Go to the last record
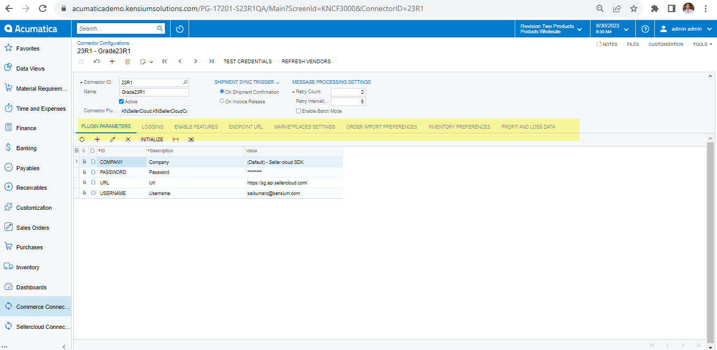717x350 pixels. (x=211, y=62)
